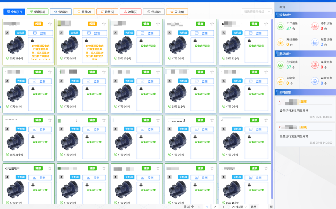Star the card showing 55天 17小时
336x209 pixels.
pyautogui.click(x=158, y=24)
